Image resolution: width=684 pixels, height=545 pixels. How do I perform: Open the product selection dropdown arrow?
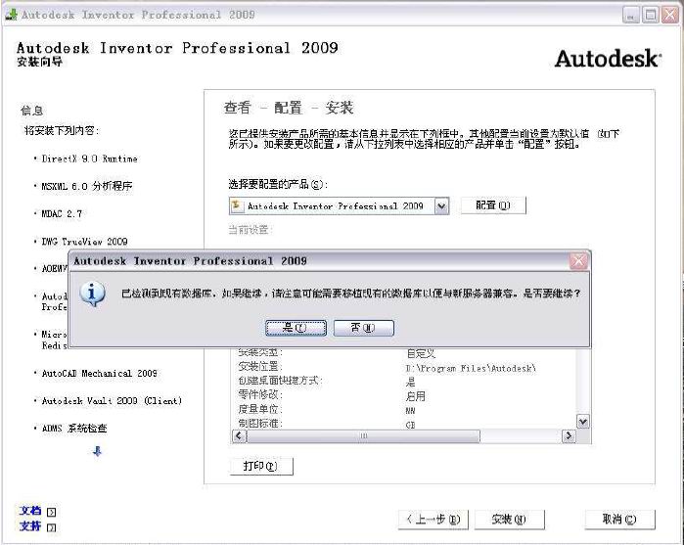(x=441, y=205)
